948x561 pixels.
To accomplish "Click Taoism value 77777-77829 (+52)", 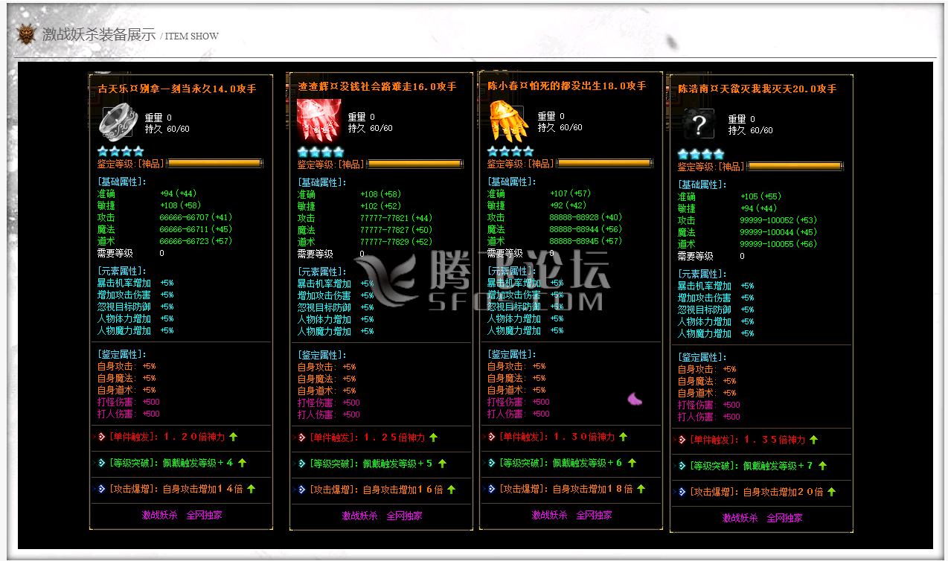I will (x=396, y=242).
